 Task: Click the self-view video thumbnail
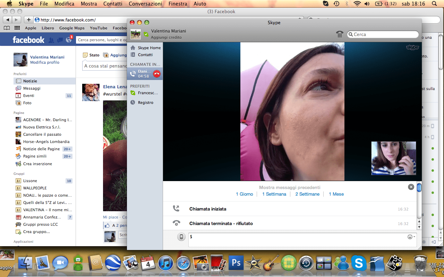[394, 158]
